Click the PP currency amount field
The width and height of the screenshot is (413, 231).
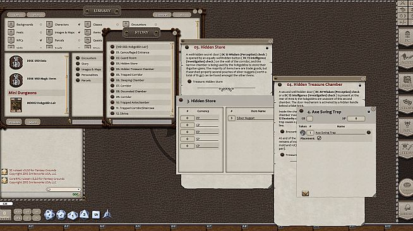click(188, 118)
